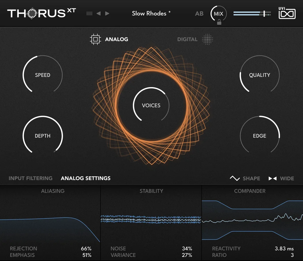Click the STABILITY section heading

pos(151,191)
